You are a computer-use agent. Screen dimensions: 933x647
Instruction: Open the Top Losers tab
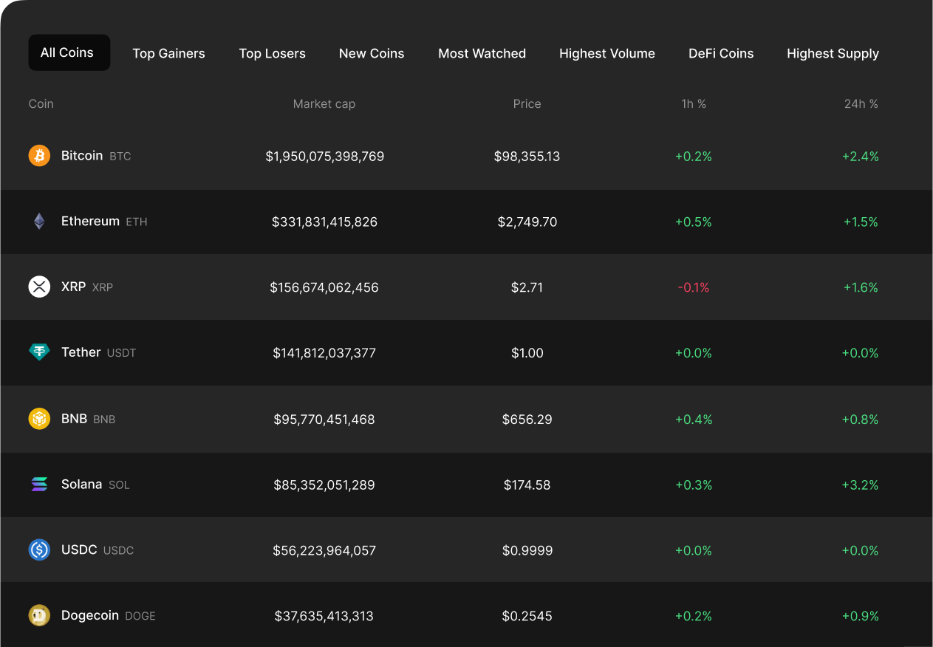pos(272,53)
